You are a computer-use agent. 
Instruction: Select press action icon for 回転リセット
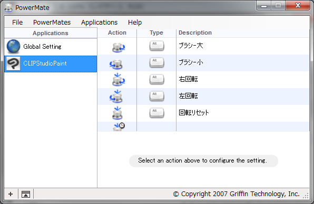117,113
